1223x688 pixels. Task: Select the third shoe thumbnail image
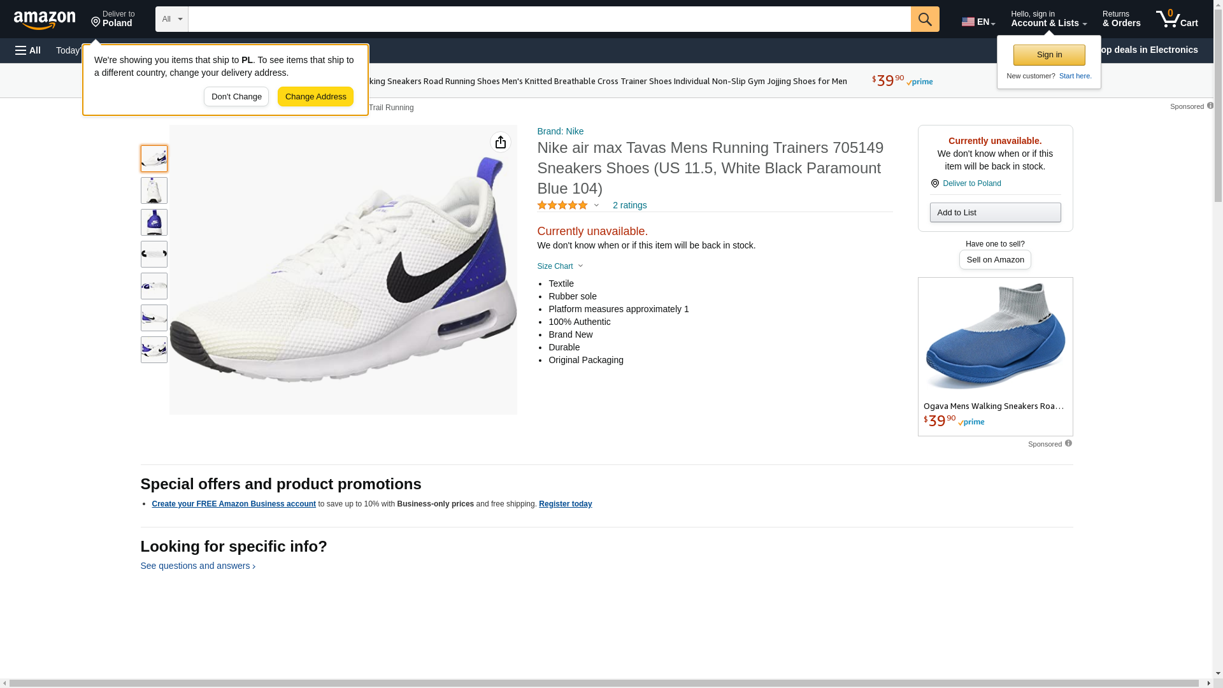click(154, 222)
